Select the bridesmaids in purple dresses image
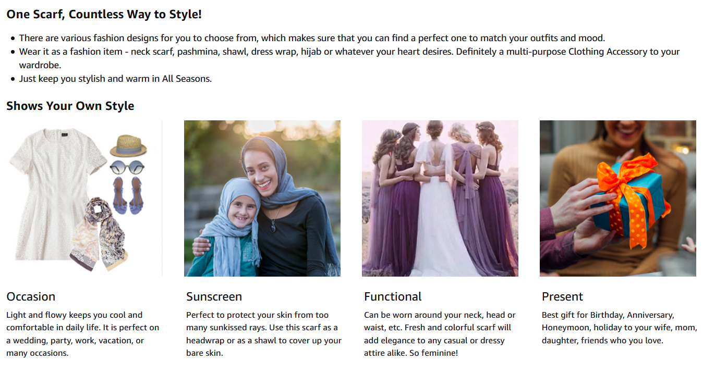703x386 pixels. 440,198
